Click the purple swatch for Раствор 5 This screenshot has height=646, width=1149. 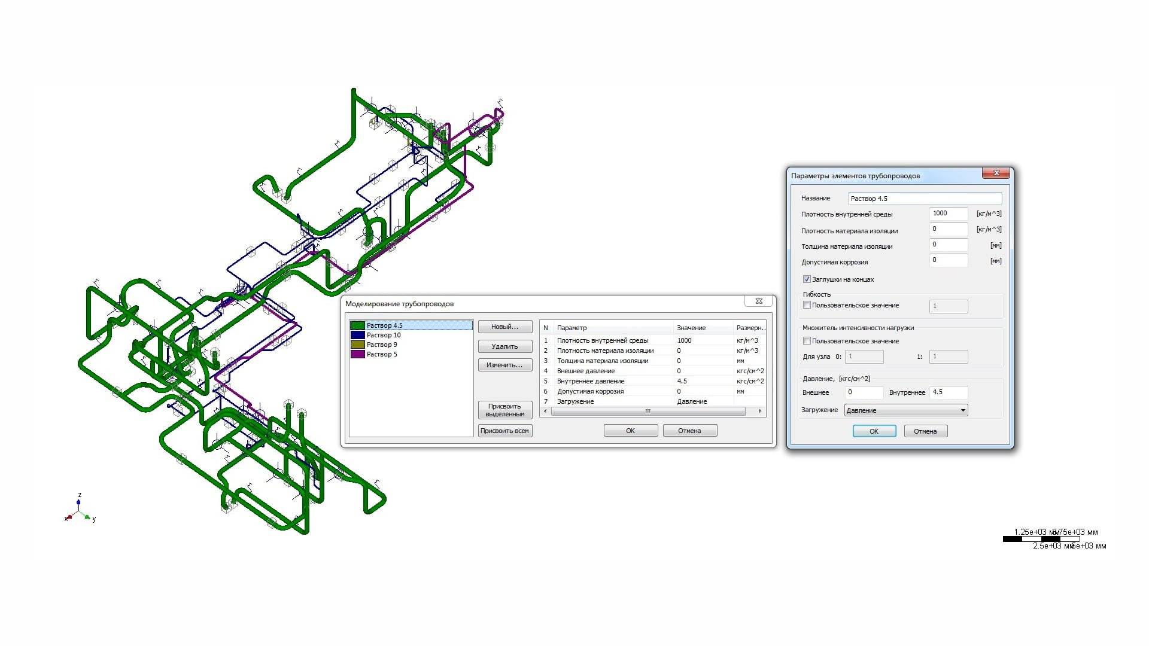click(357, 354)
